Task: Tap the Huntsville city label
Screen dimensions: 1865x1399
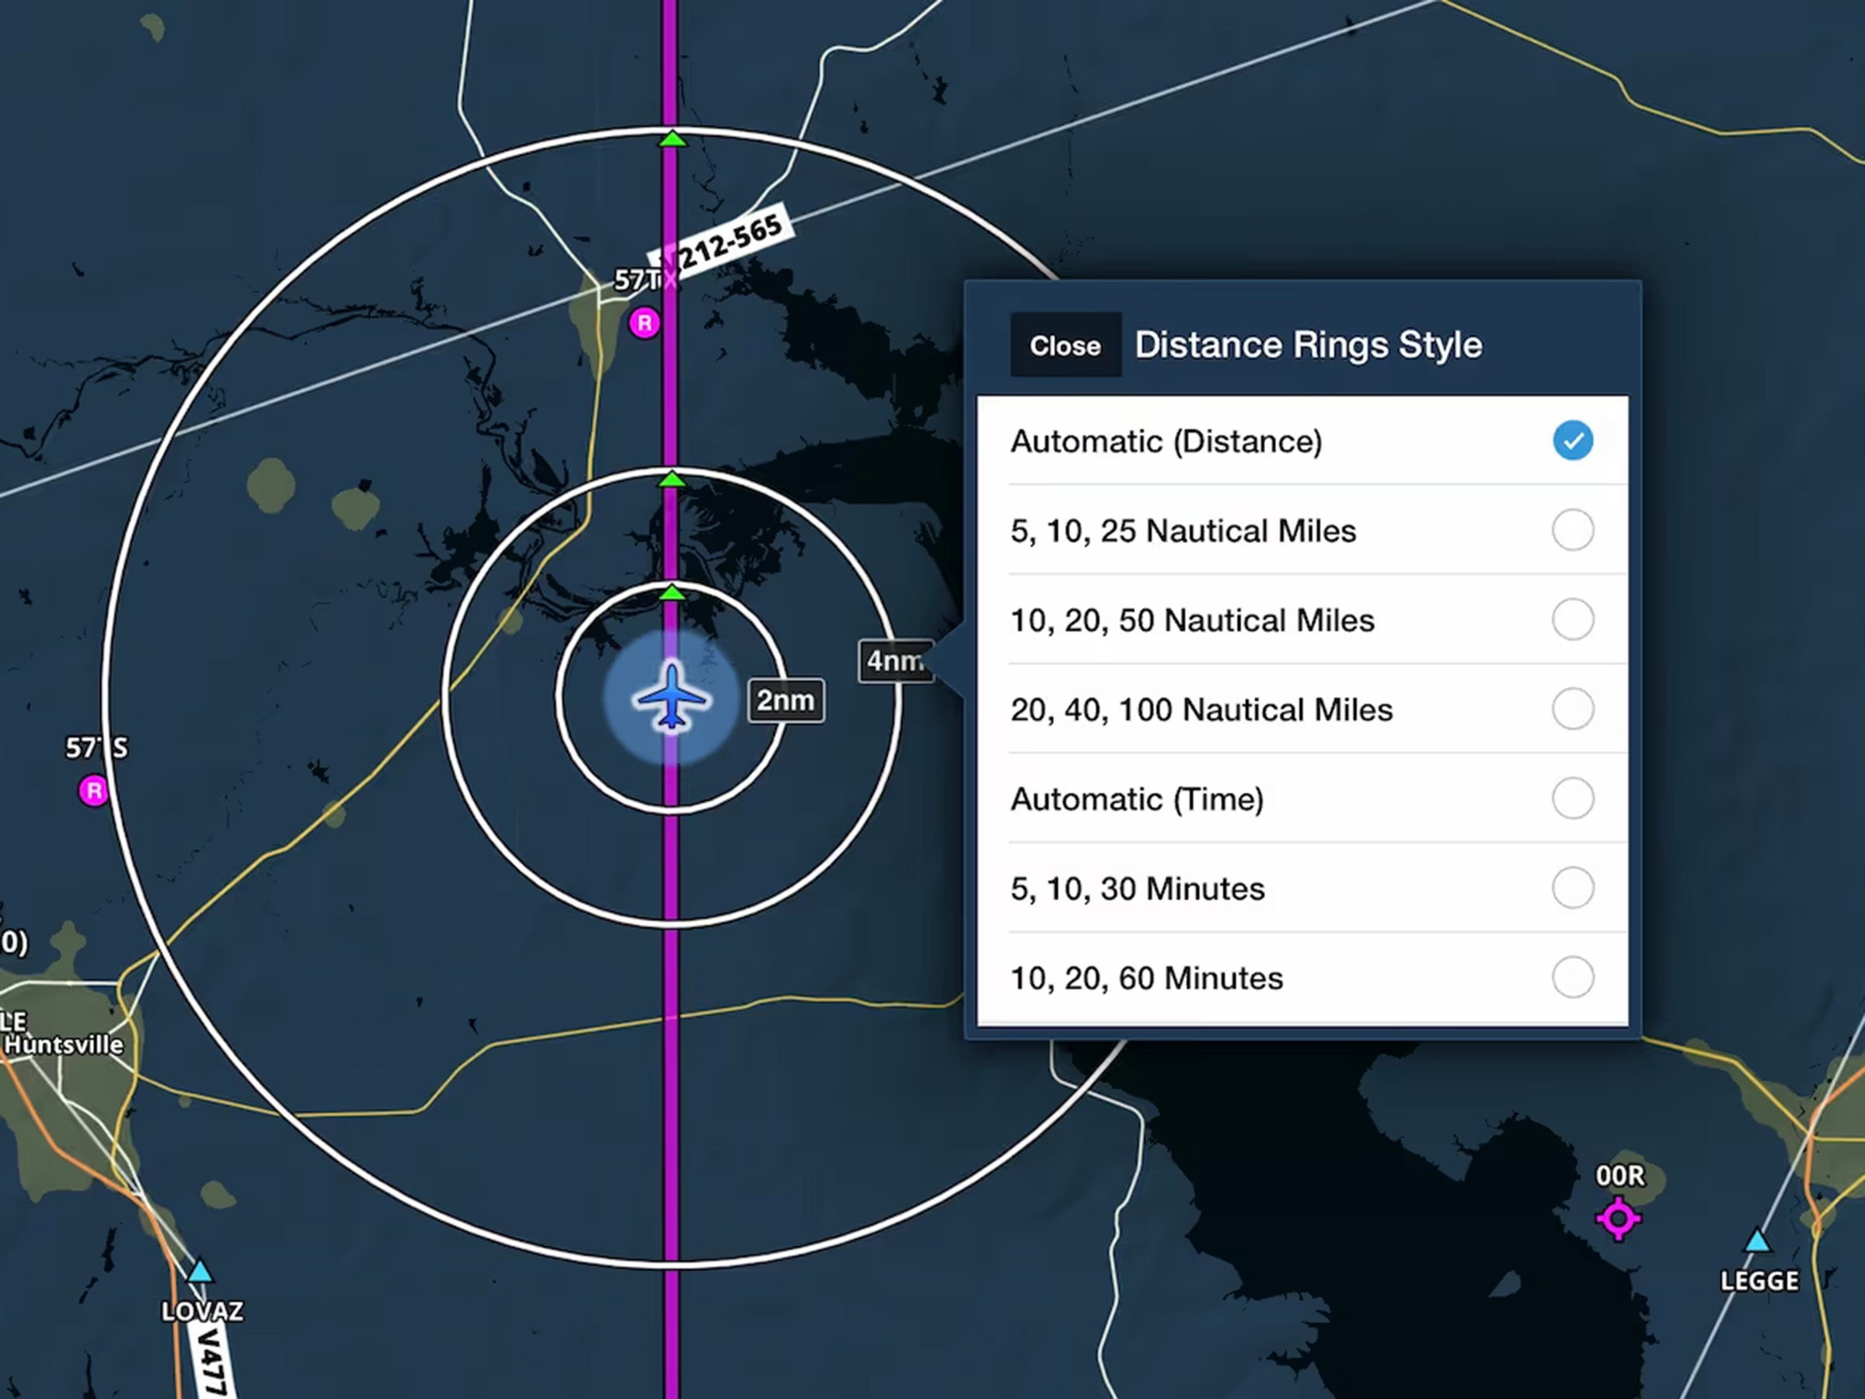Action: click(64, 1045)
